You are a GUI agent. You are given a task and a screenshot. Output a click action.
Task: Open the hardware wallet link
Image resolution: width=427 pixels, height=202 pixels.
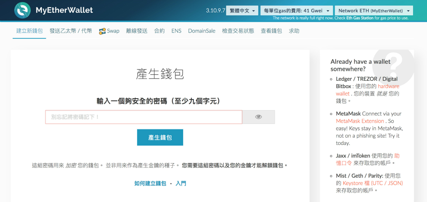(x=367, y=90)
